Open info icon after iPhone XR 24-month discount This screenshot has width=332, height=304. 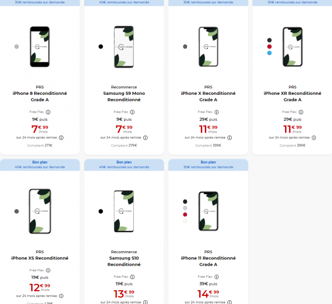pyautogui.click(x=314, y=138)
